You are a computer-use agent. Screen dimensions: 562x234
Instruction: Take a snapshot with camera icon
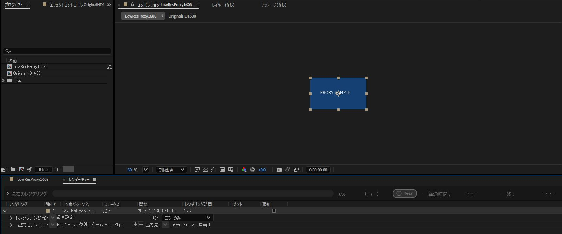(x=279, y=170)
